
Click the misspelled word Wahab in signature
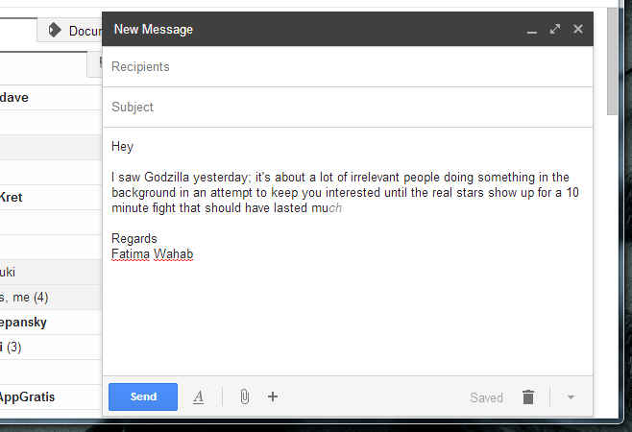[x=174, y=254]
